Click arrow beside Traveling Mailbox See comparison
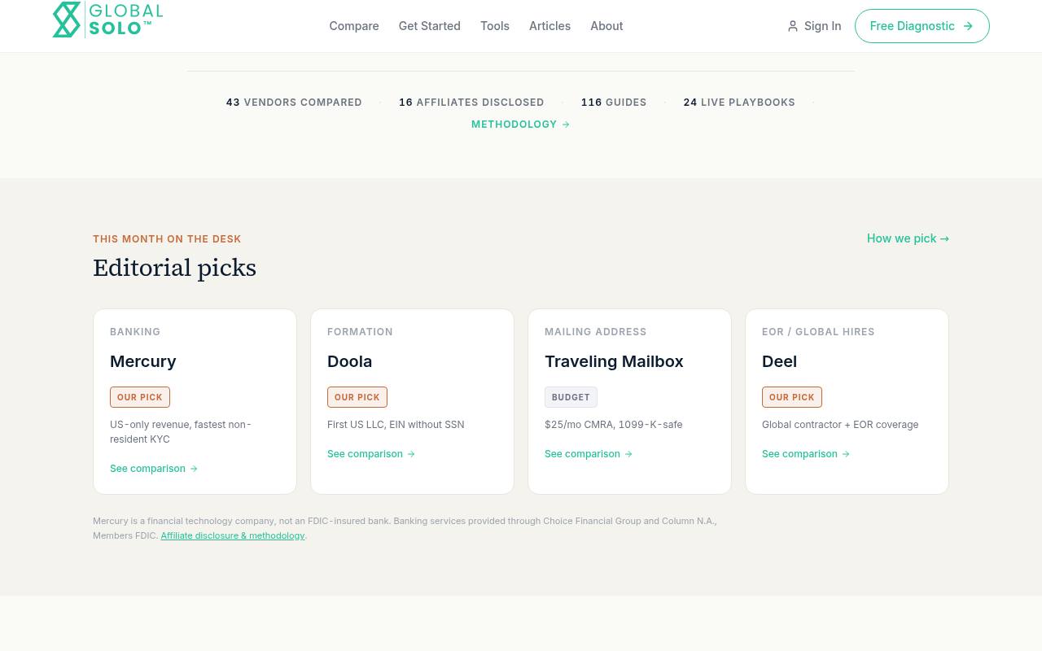This screenshot has width=1042, height=651. (x=628, y=454)
